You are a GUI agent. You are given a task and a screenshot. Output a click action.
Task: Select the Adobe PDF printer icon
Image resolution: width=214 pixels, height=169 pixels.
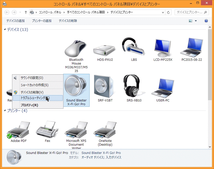(x=18, y=130)
